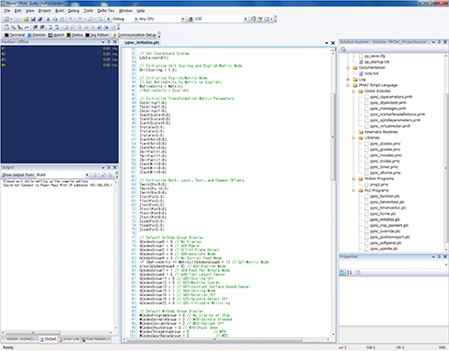The width and height of the screenshot is (449, 351).
Task: Open the File menu
Action: coord(7,10)
